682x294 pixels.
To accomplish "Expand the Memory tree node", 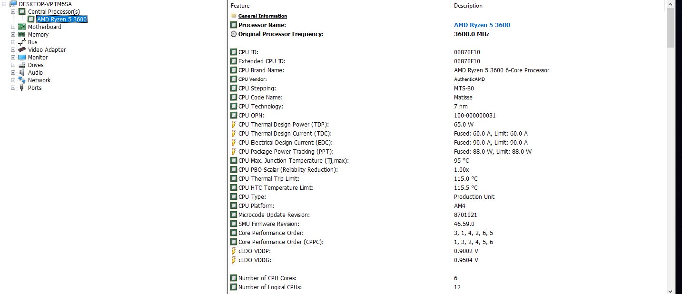I will pyautogui.click(x=13, y=34).
